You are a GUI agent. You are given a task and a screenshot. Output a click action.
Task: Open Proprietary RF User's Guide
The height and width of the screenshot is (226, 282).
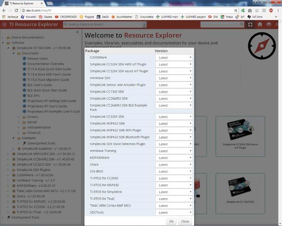pos(47,106)
